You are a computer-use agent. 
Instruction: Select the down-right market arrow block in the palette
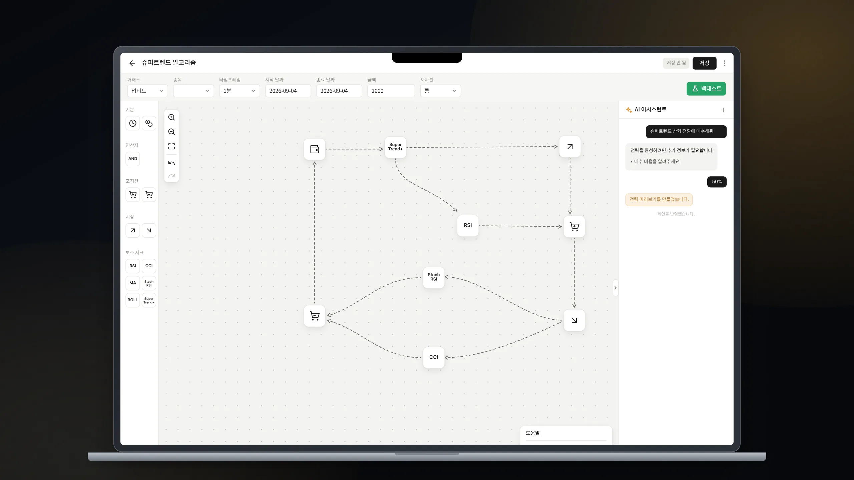(x=149, y=230)
